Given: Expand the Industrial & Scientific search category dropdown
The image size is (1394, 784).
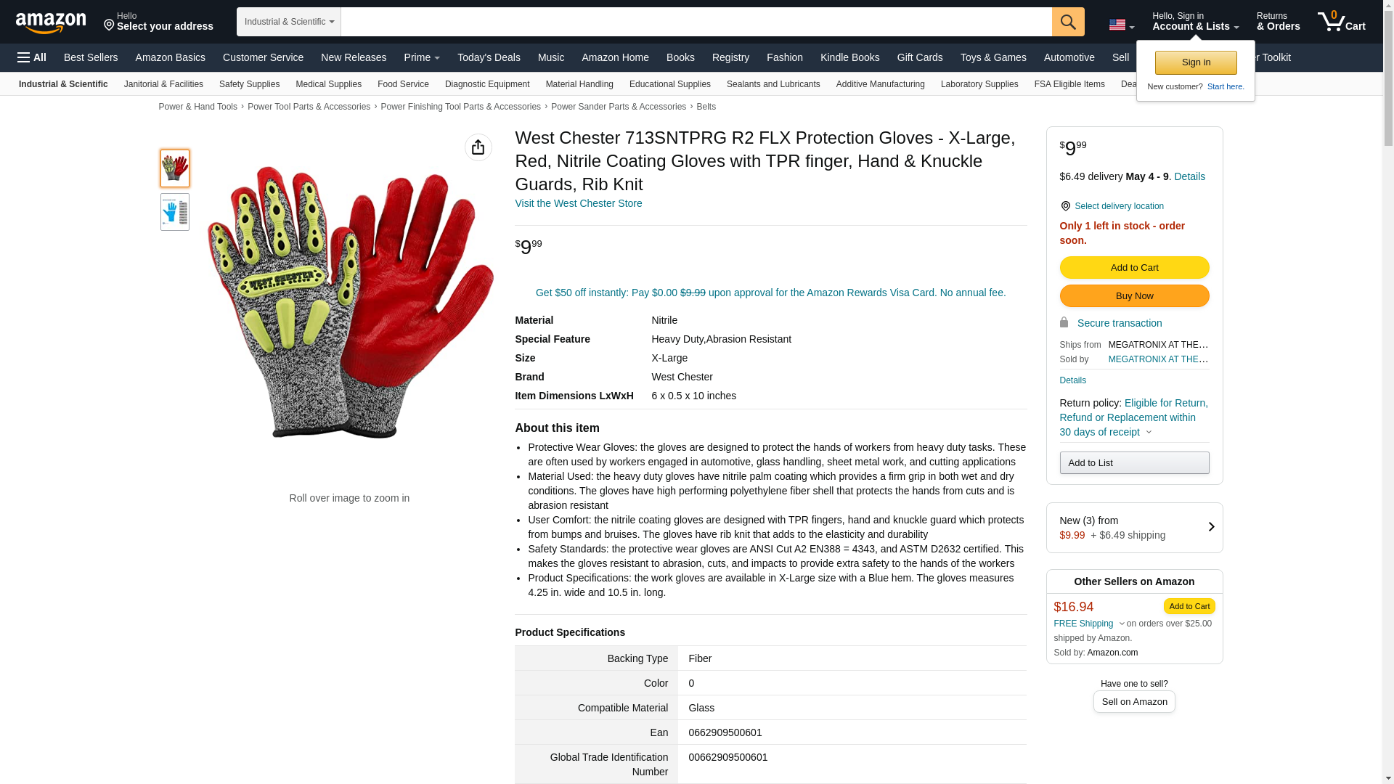Looking at the screenshot, I should coord(289,22).
